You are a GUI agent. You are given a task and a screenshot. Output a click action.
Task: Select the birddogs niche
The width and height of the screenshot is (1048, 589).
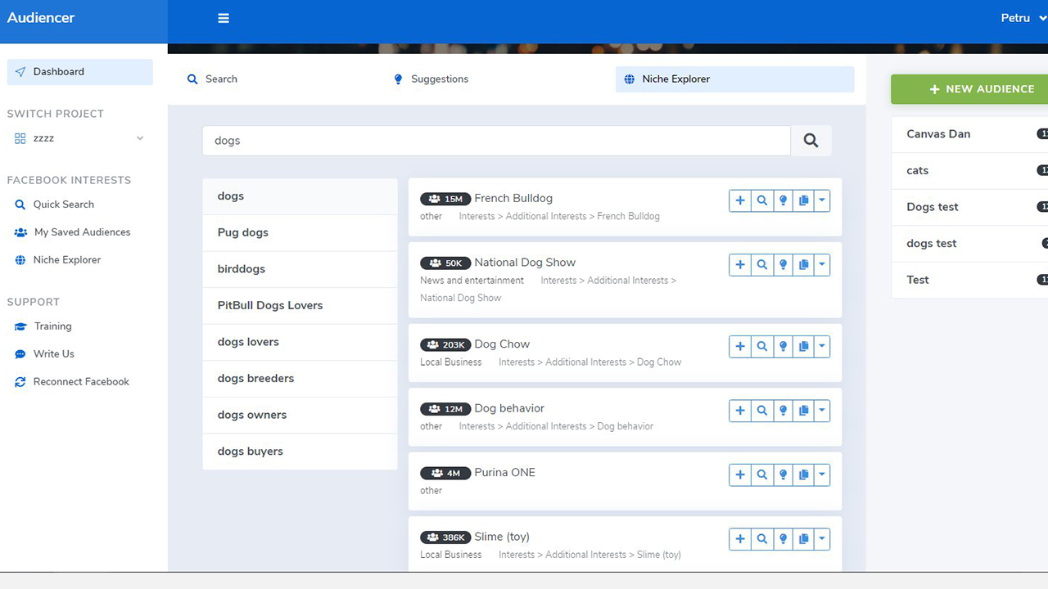[x=300, y=269]
